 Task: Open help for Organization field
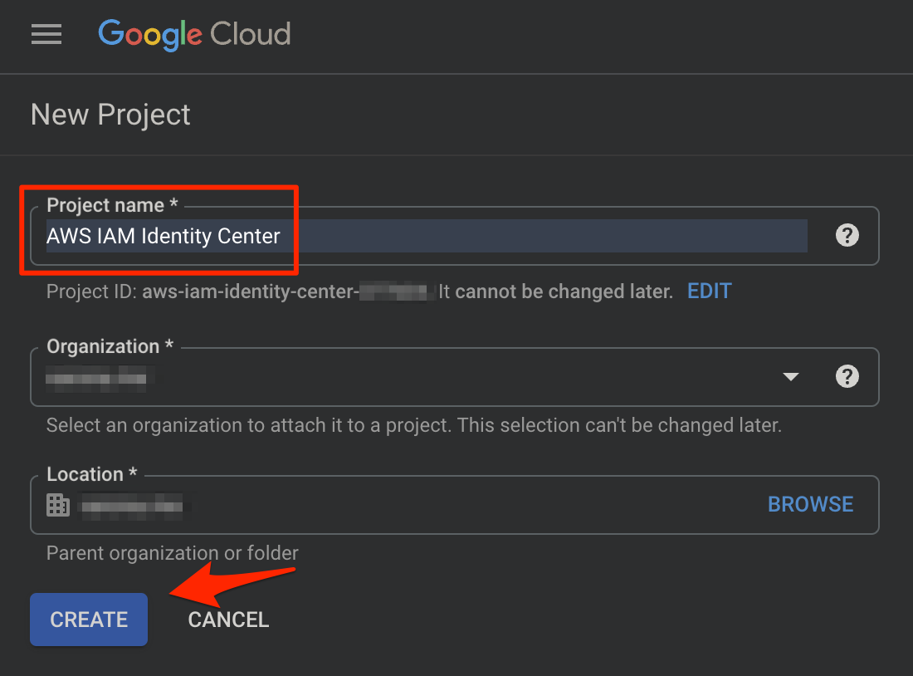(847, 376)
